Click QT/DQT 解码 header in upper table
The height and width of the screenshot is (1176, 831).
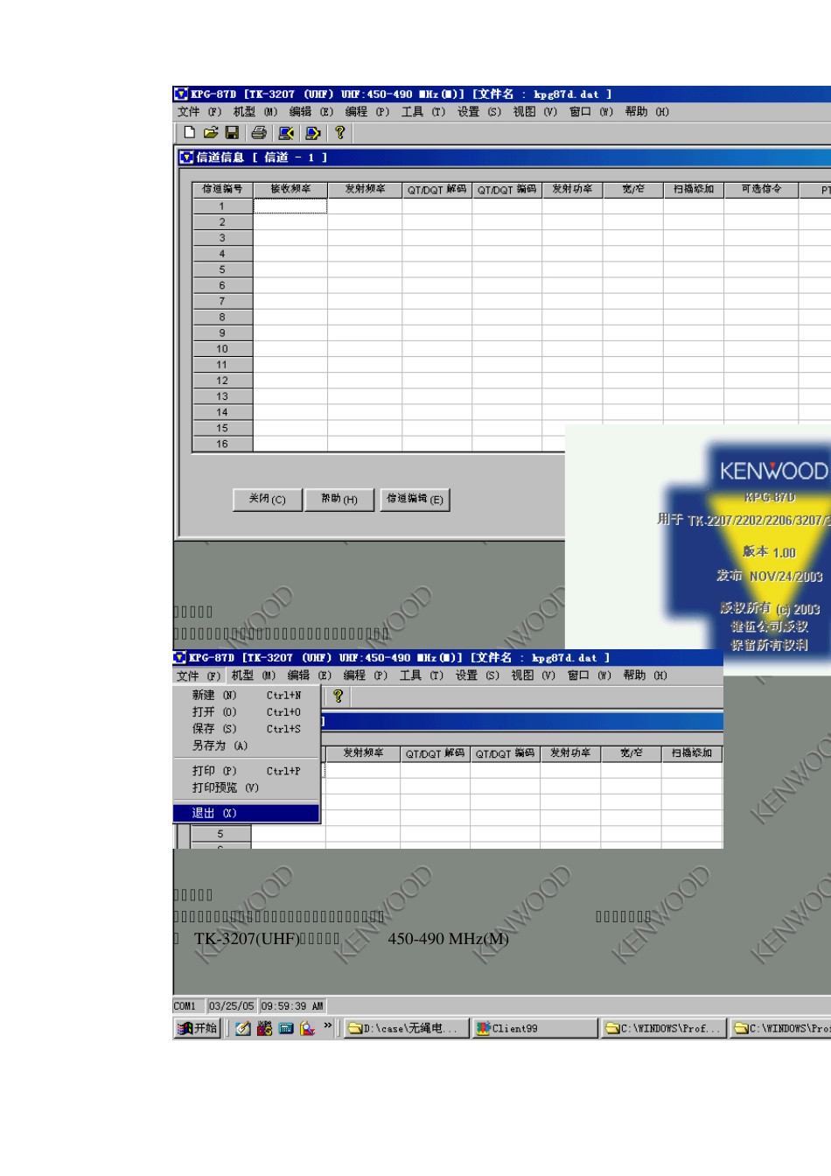(x=437, y=189)
